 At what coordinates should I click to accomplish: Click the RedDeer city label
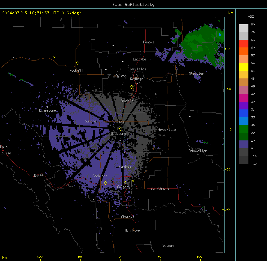click(x=136, y=79)
